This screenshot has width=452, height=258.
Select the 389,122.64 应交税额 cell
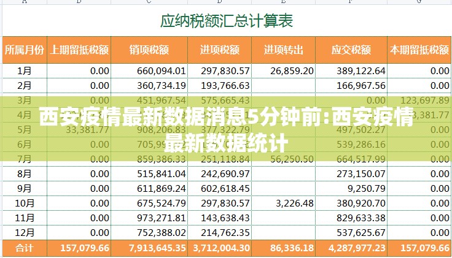point(351,70)
